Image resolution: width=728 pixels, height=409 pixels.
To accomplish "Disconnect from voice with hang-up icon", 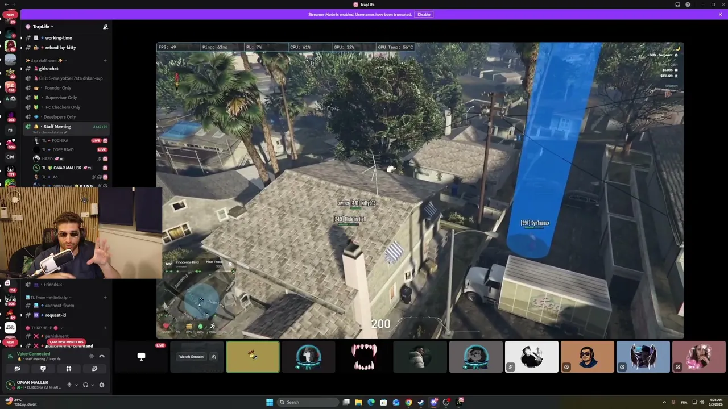I will click(102, 356).
